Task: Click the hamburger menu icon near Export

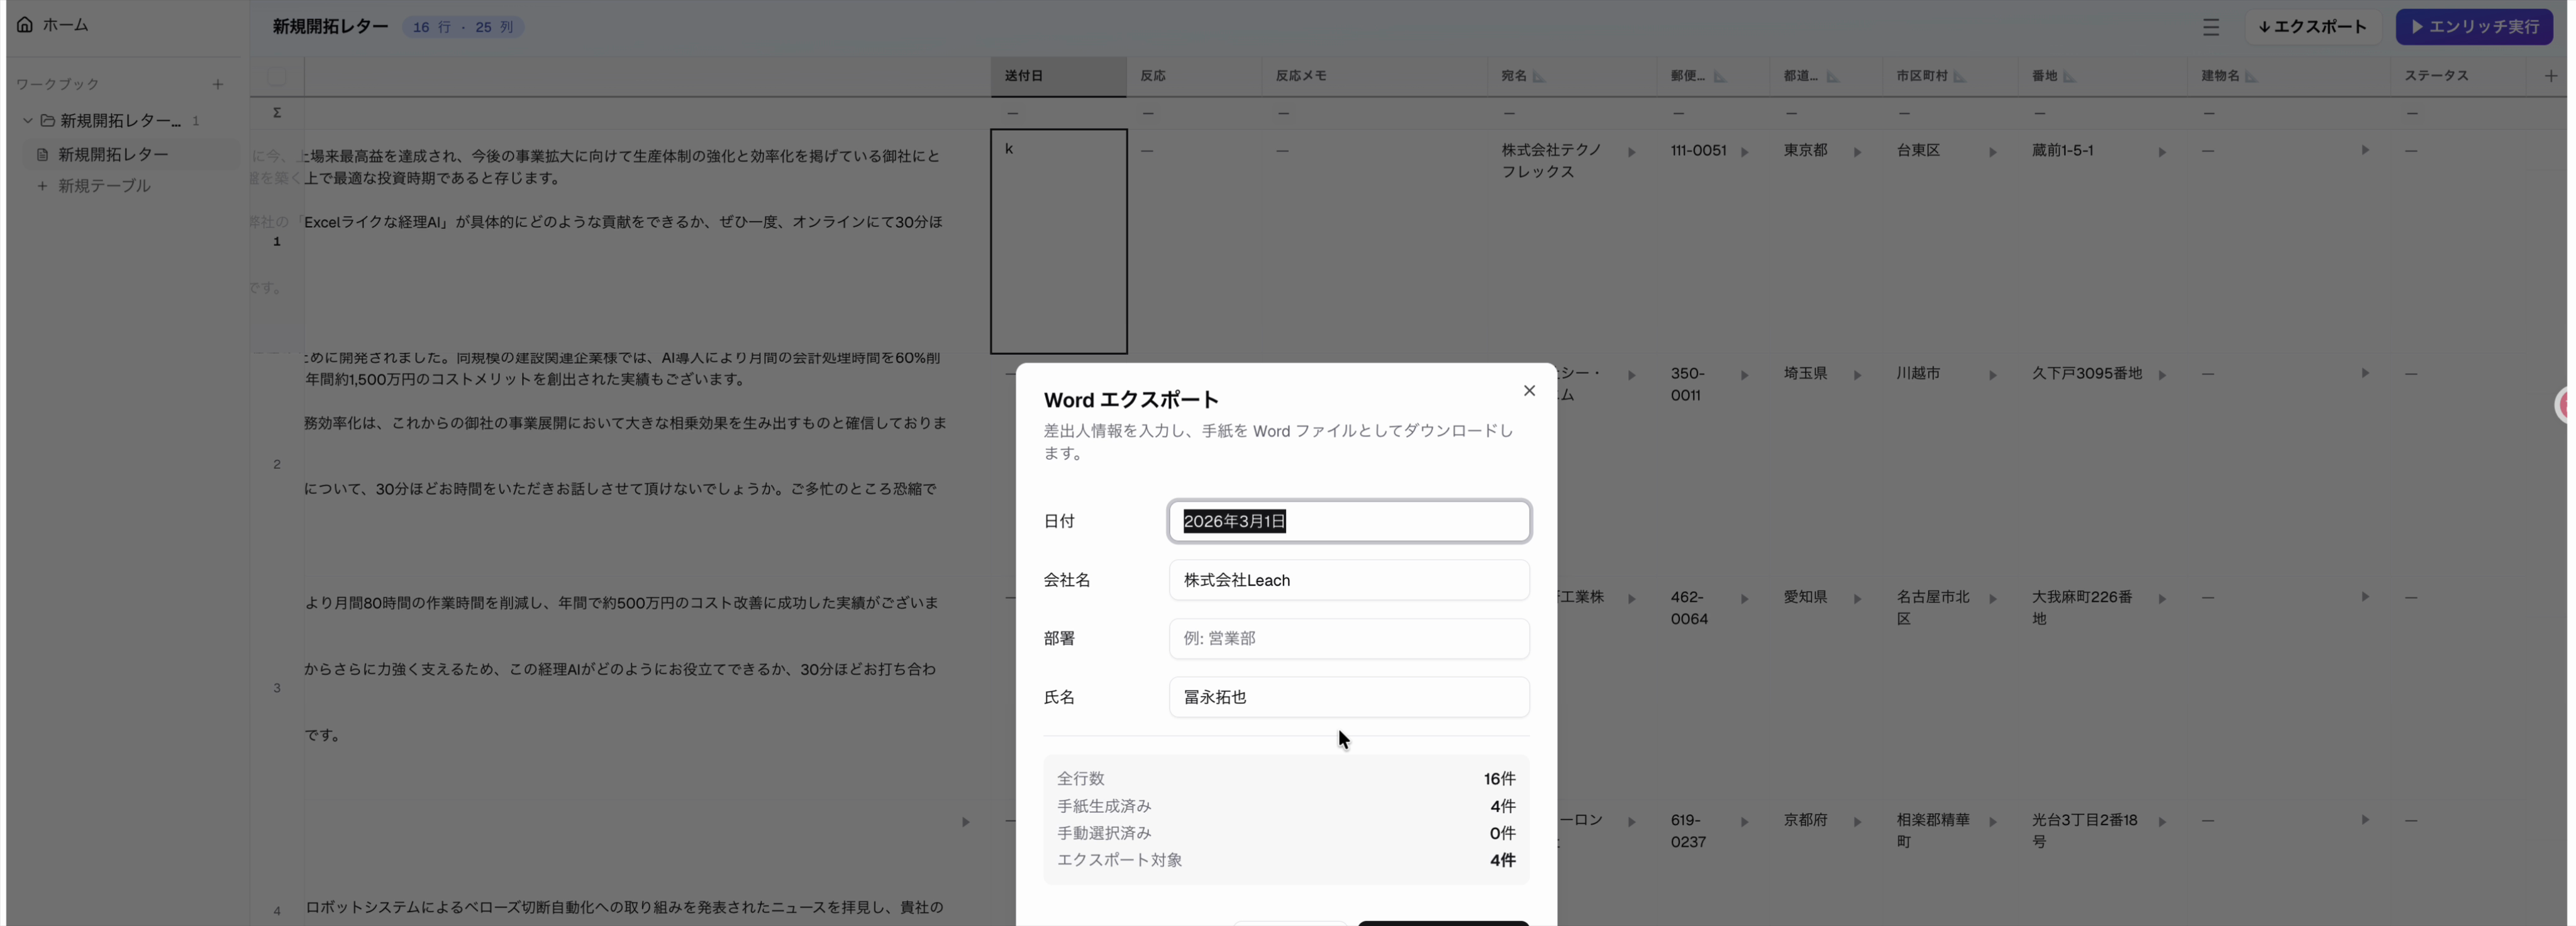Action: (2210, 27)
